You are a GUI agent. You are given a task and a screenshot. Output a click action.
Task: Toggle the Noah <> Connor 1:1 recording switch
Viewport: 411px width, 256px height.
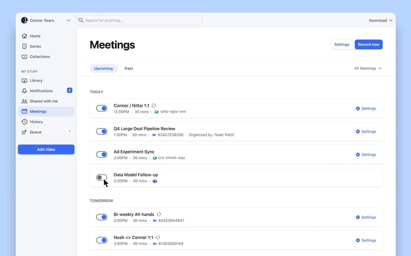point(102,240)
